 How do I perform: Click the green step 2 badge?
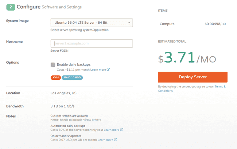11,7
